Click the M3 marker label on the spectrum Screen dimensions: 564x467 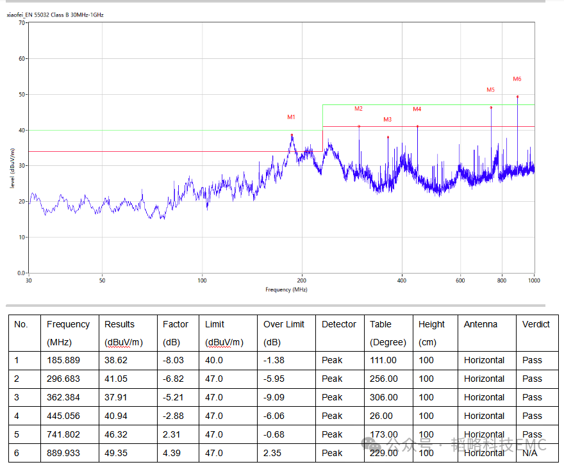pos(387,119)
